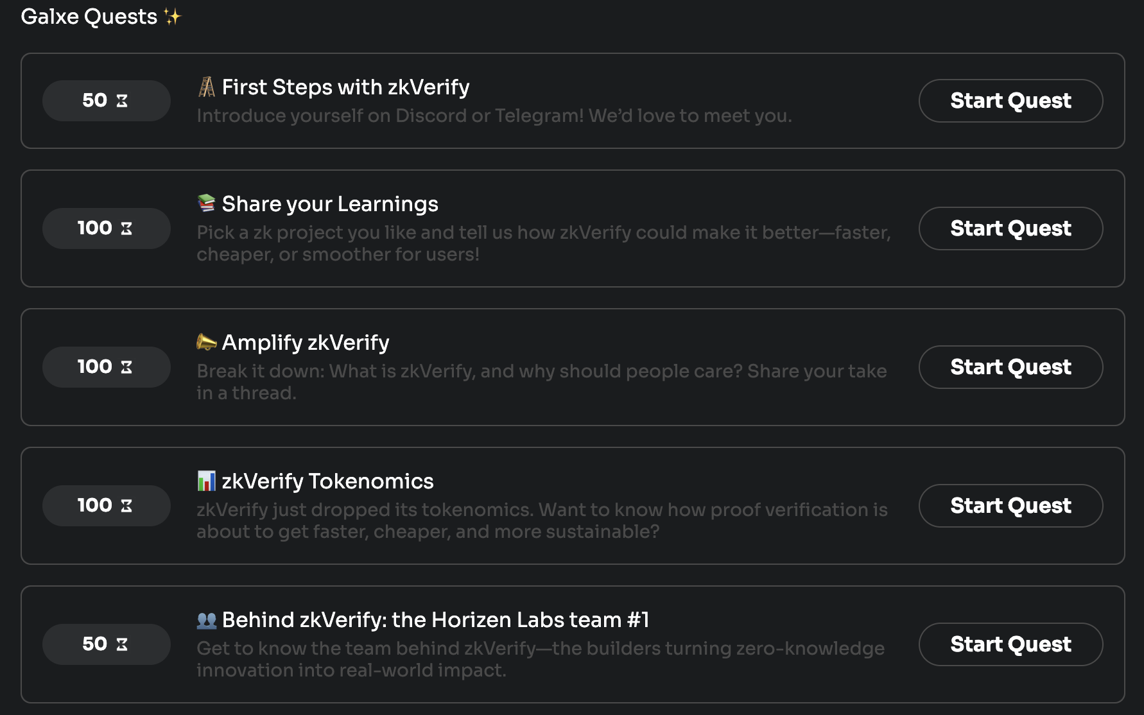Click the sparkles icon next to Galxe Quests
The height and width of the screenshot is (715, 1144).
click(172, 17)
